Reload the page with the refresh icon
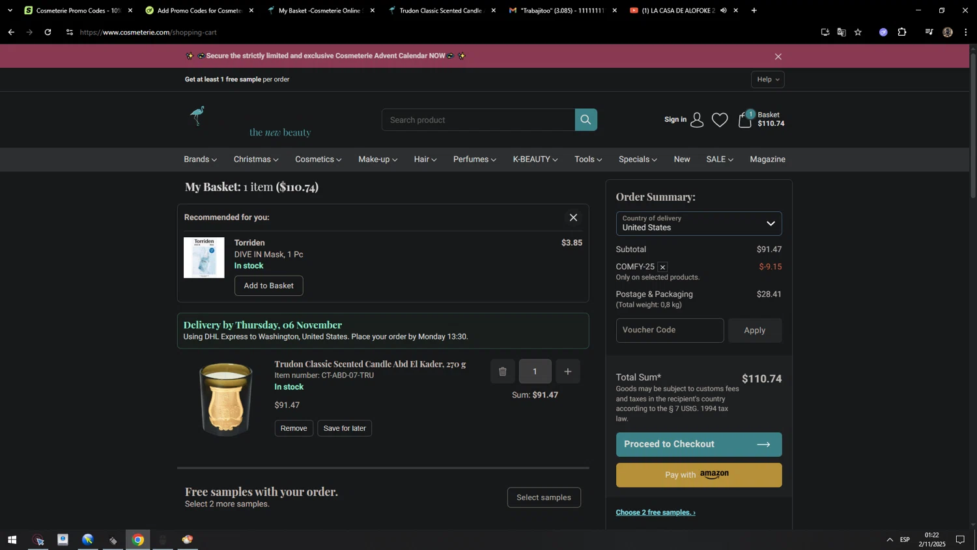The width and height of the screenshot is (977, 550). pos(48,32)
